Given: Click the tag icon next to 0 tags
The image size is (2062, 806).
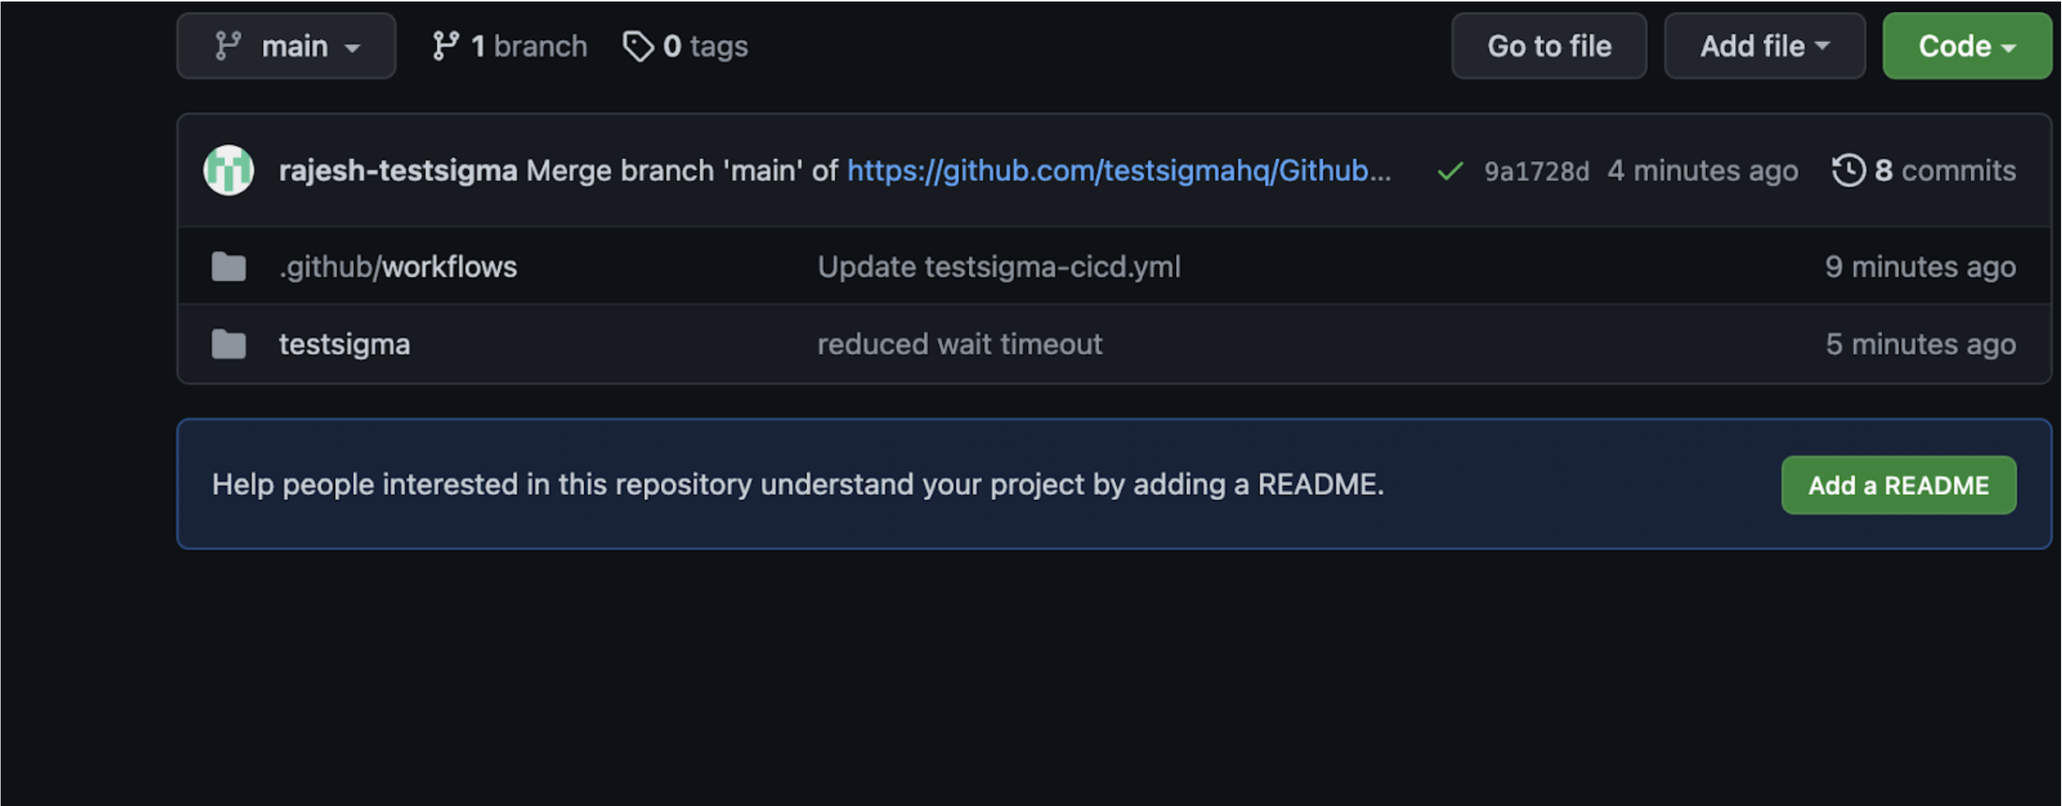Looking at the screenshot, I should click(637, 45).
